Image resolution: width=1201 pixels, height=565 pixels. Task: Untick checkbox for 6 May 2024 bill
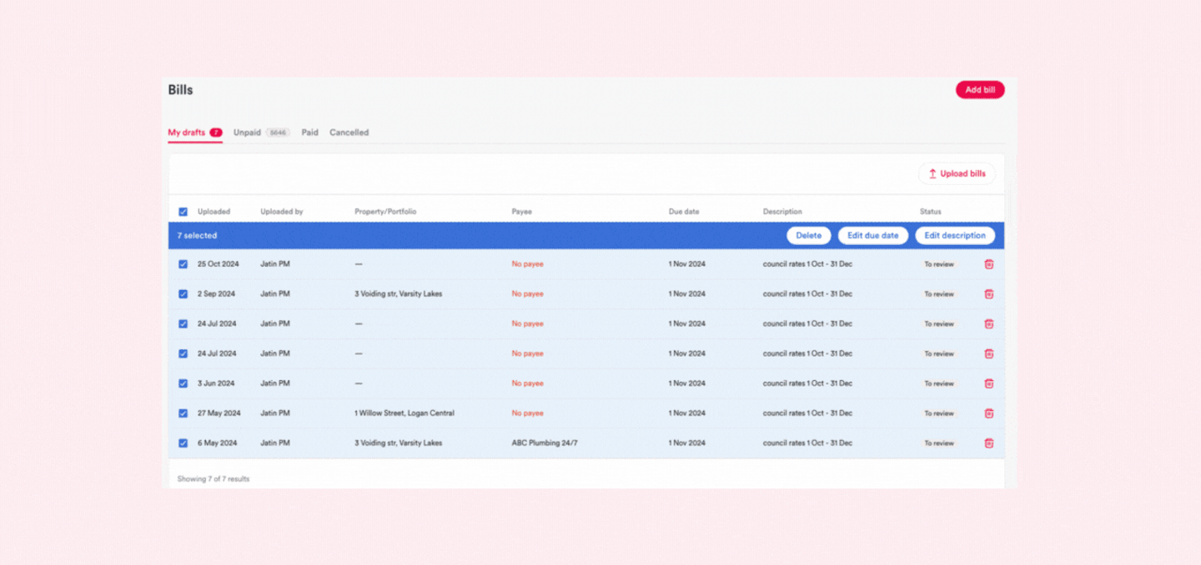[183, 443]
